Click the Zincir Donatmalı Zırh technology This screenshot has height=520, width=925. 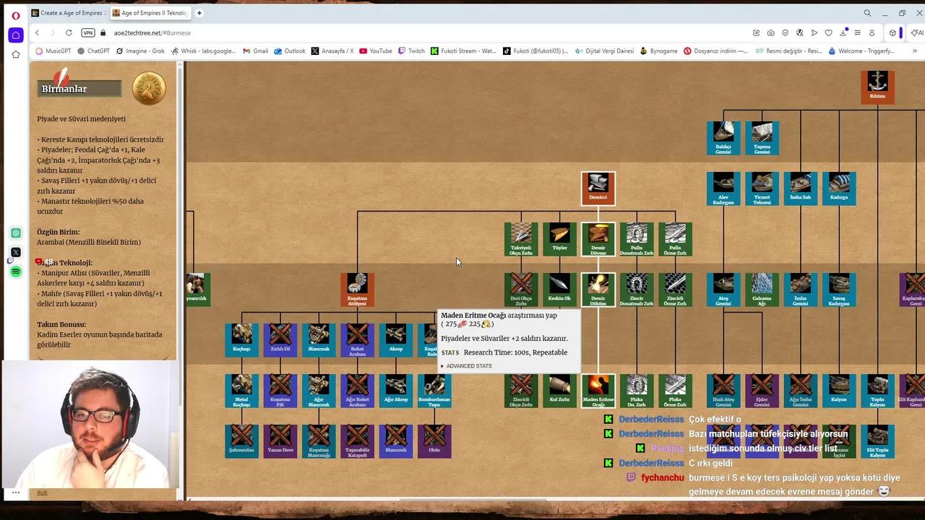pos(637,290)
